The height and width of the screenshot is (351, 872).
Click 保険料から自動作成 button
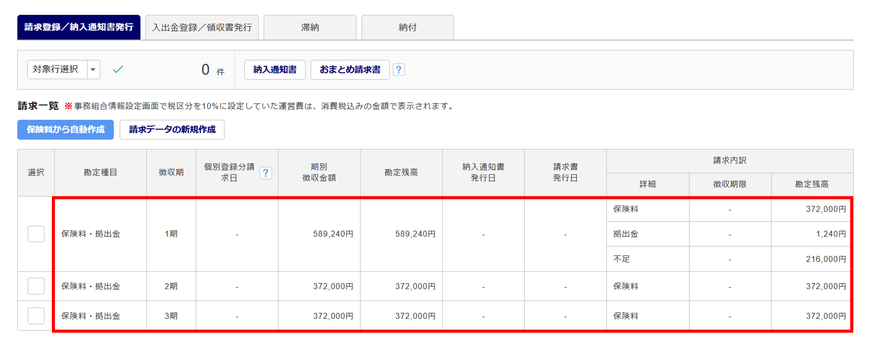click(x=65, y=129)
